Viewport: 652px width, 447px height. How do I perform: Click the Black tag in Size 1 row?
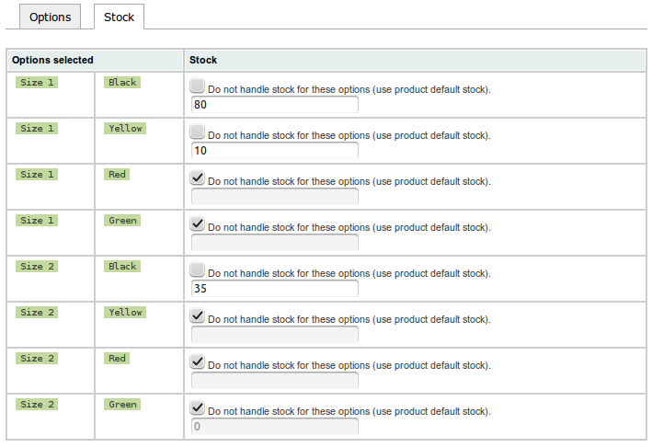(122, 83)
